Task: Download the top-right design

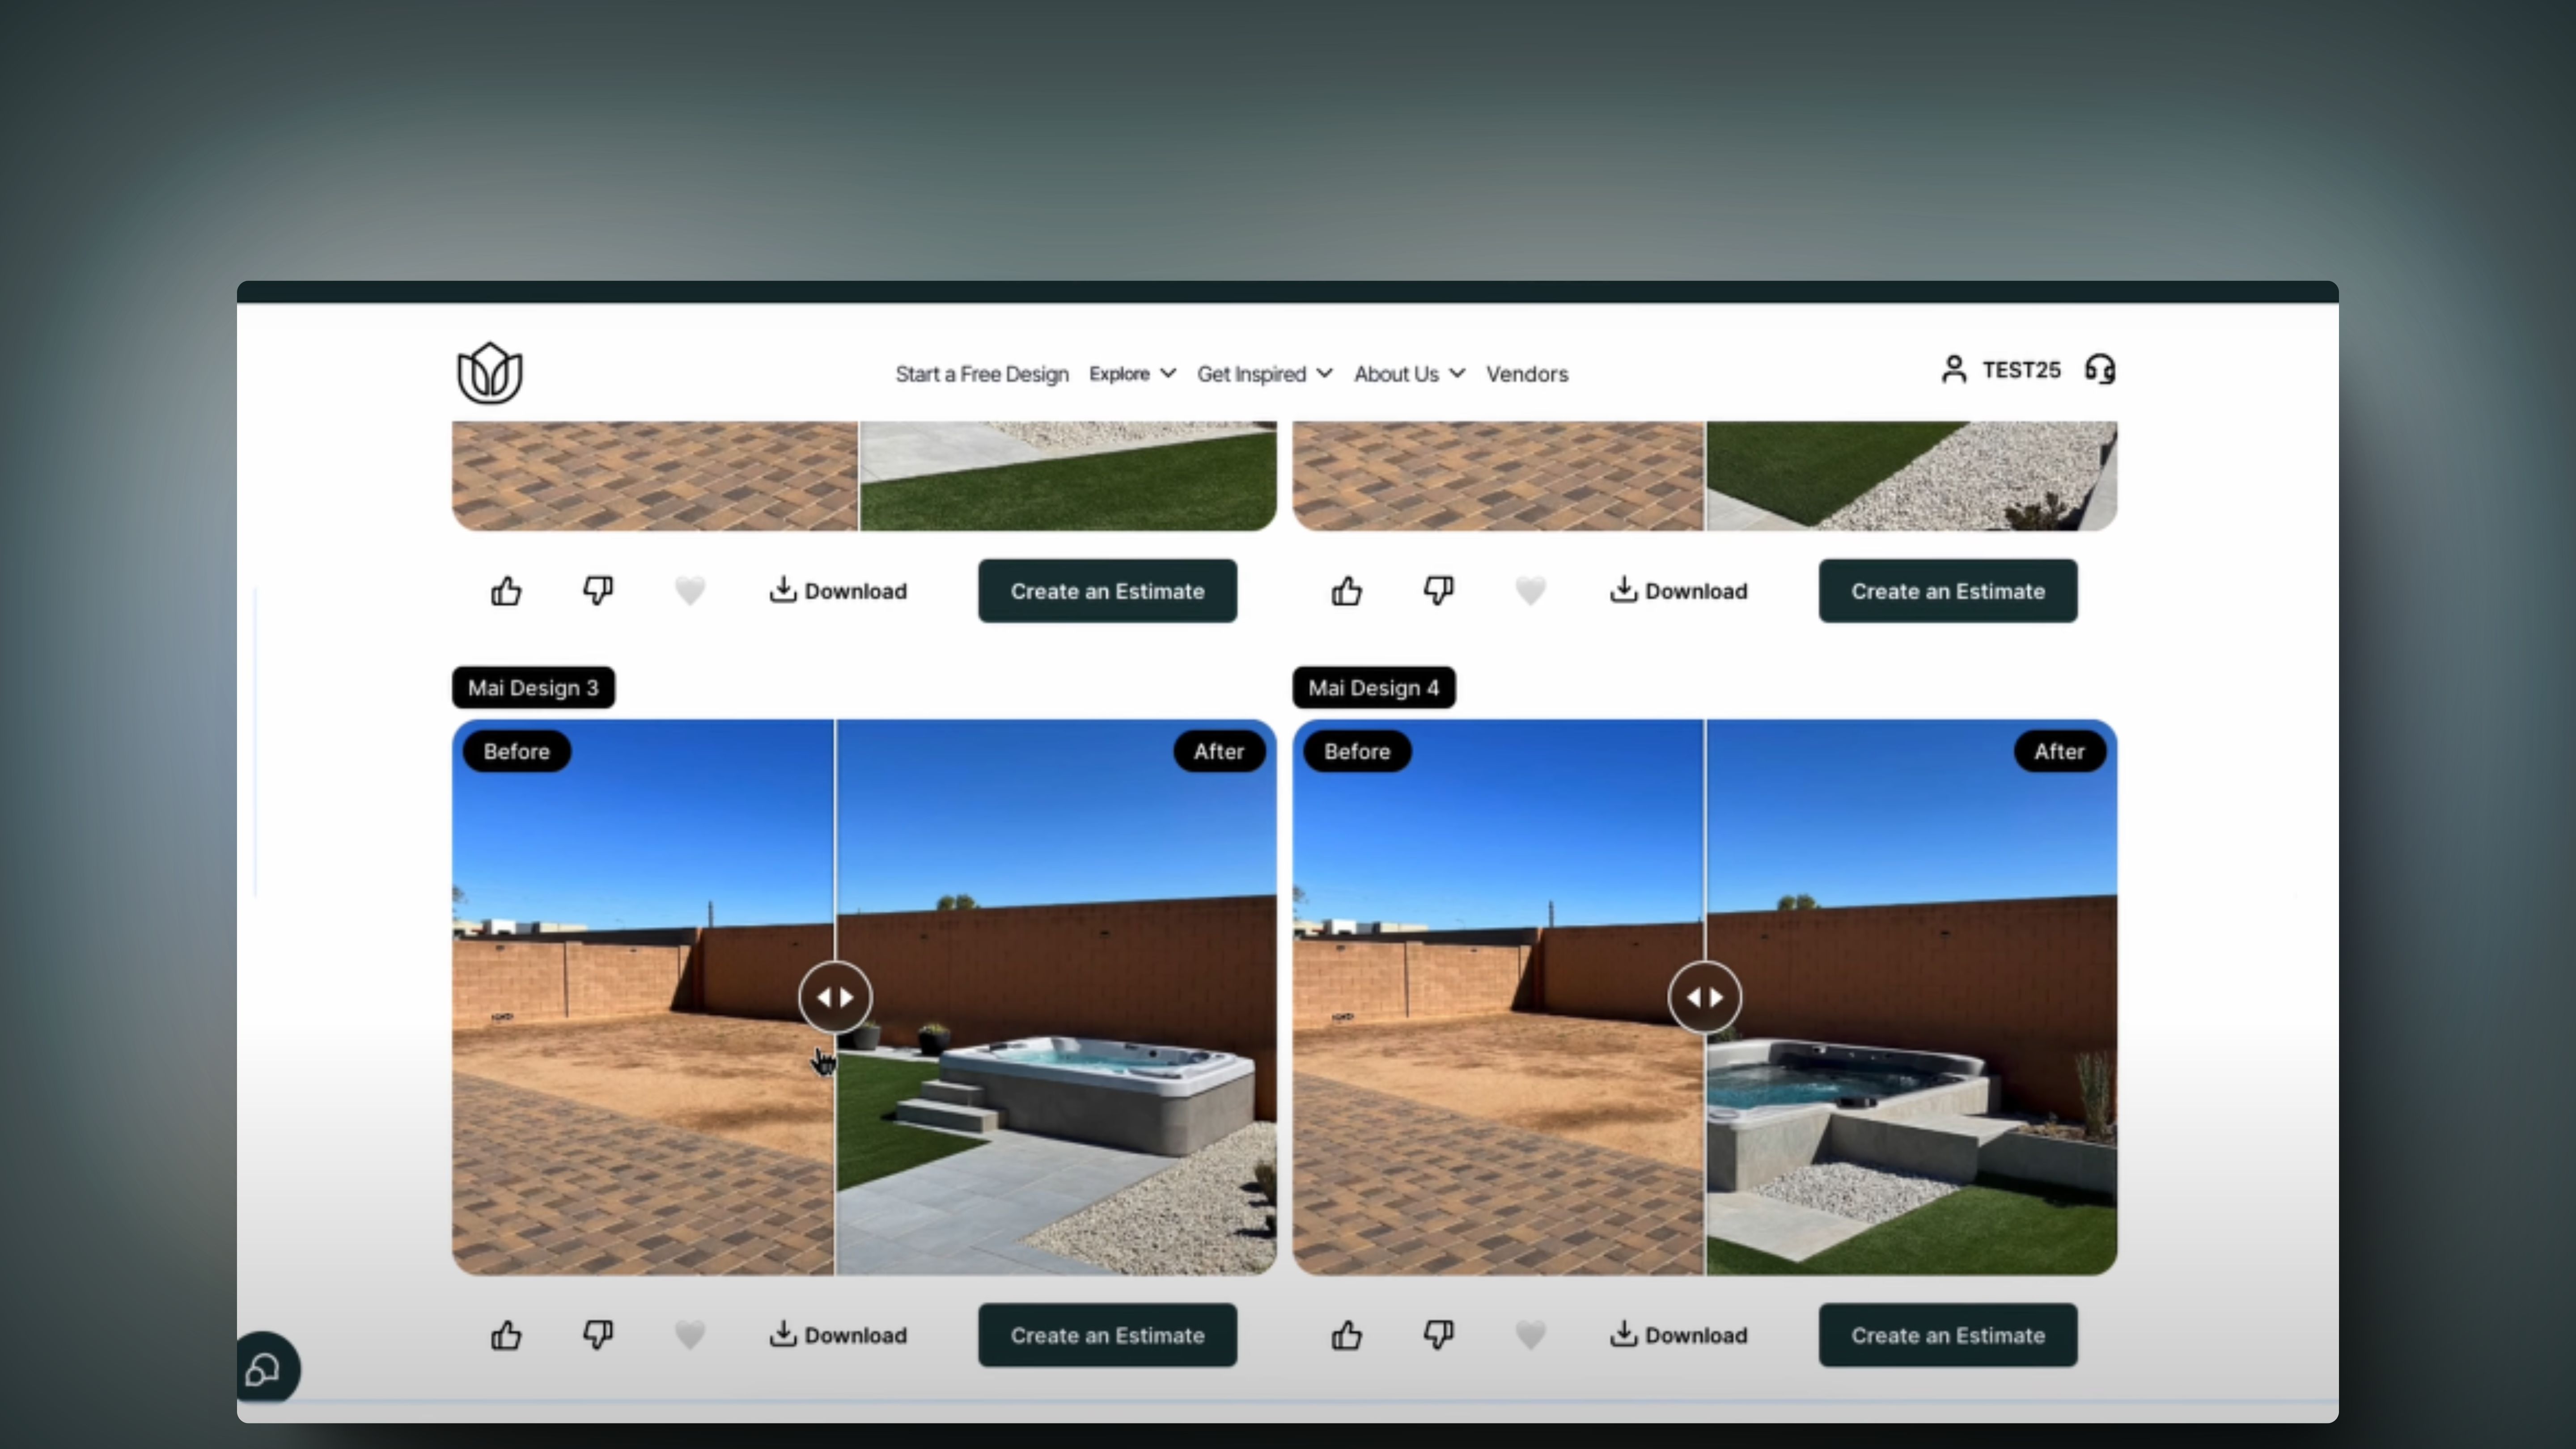Action: (x=1679, y=591)
